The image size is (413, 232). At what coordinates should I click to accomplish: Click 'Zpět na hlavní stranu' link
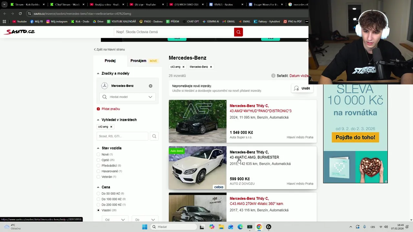pyautogui.click(x=109, y=49)
